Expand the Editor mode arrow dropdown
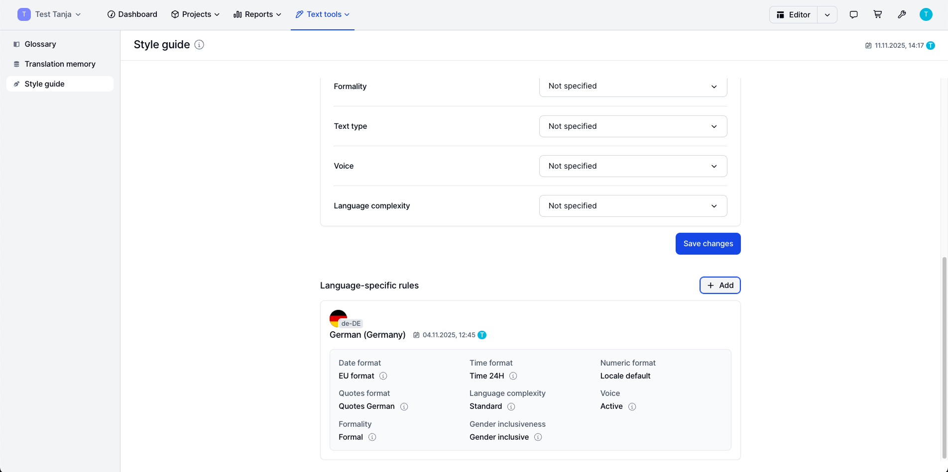The width and height of the screenshot is (948, 472). pos(827,14)
